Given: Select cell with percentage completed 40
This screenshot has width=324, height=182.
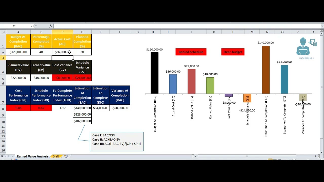Looking at the screenshot, I should (41, 52).
